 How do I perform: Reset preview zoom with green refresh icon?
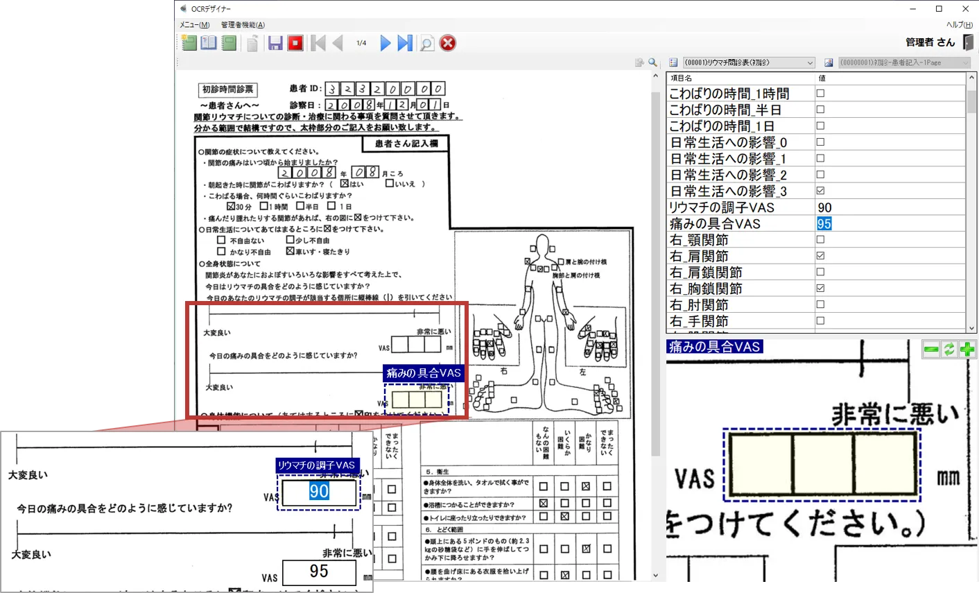tap(949, 350)
